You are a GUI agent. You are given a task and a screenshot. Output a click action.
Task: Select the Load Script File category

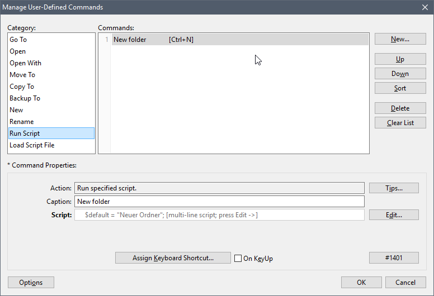[x=32, y=145]
